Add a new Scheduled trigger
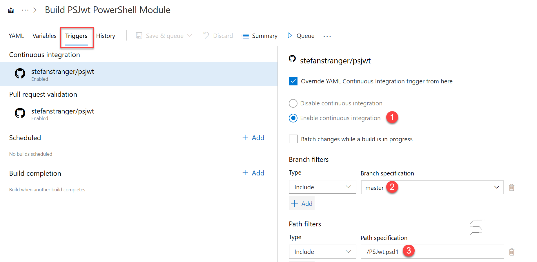The height and width of the screenshot is (262, 537). coord(253,138)
